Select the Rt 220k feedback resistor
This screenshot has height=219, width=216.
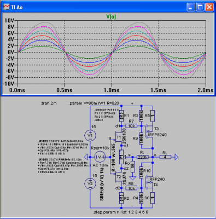(x=143, y=157)
